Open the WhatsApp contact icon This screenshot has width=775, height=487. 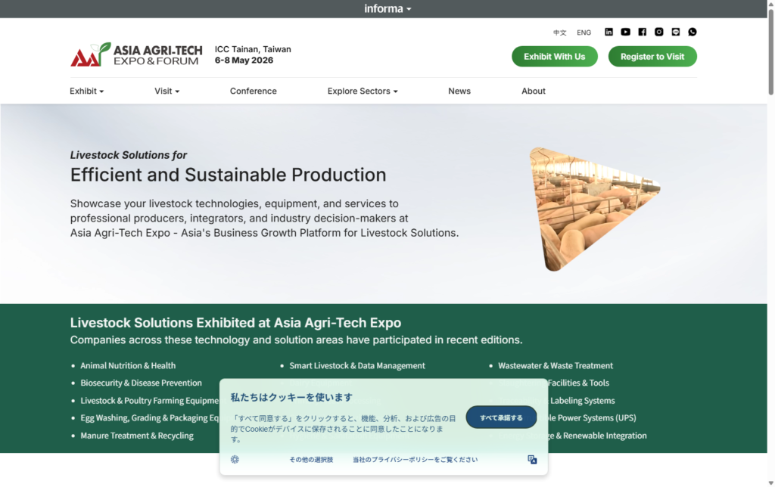point(693,32)
